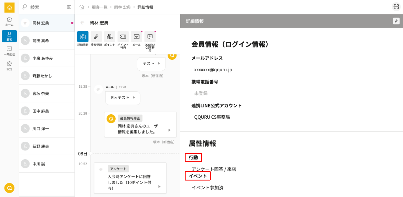Go to 顧客一覧 in the breadcrumb
Image resolution: width=403 pixels, height=197 pixels.
[99, 7]
